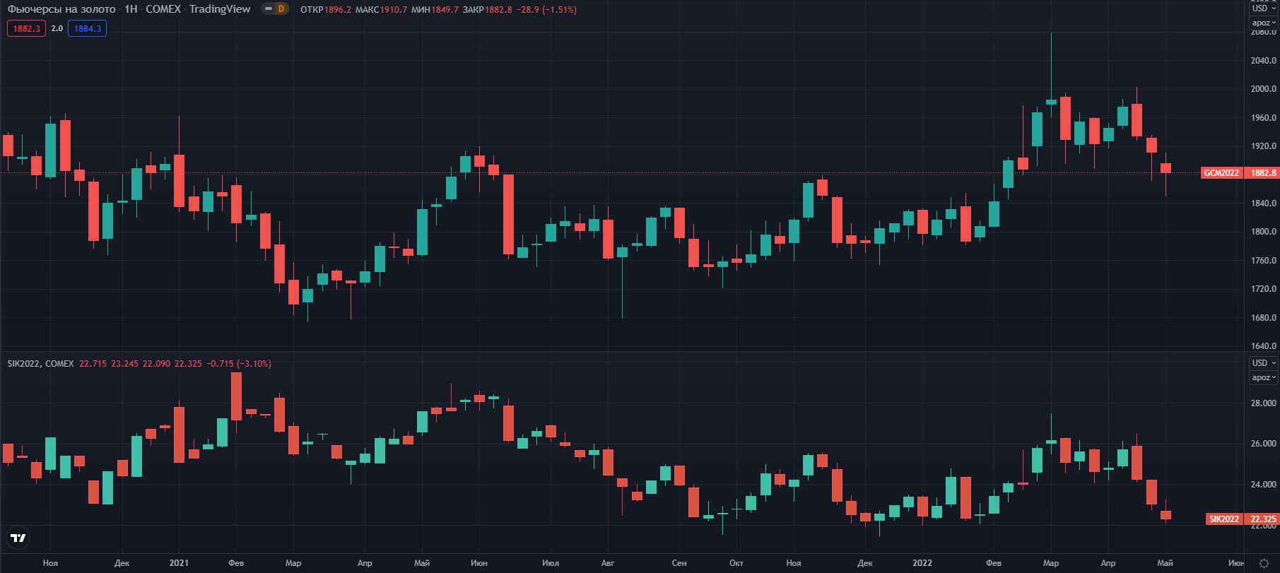Open chart settings gear icon
This screenshot has width=1280, height=573.
[x=1264, y=563]
